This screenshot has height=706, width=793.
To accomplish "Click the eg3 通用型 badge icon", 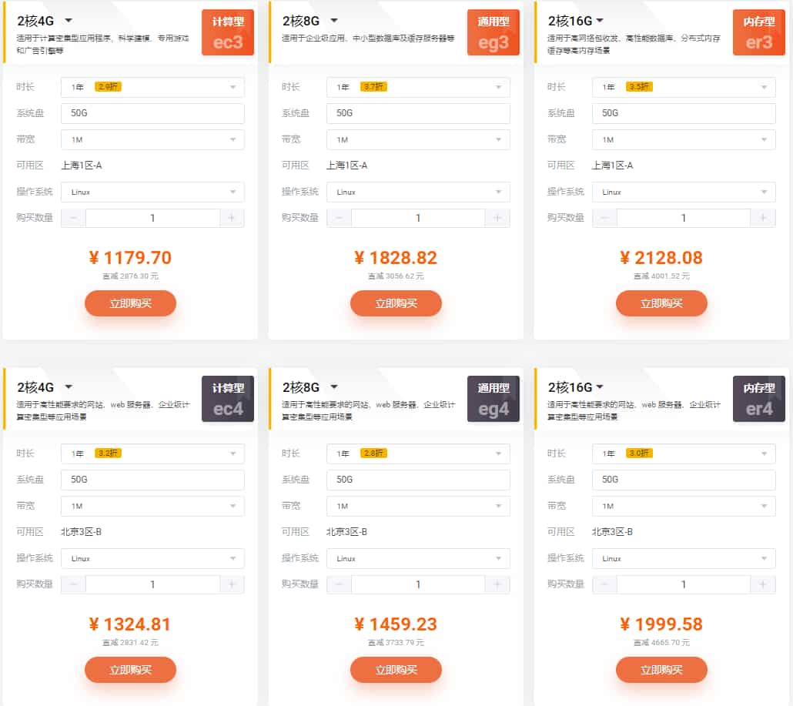I will pyautogui.click(x=494, y=32).
